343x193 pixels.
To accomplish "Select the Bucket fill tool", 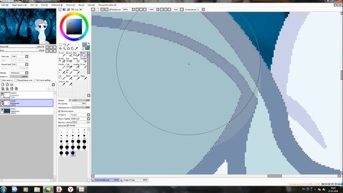I will point(62,60).
